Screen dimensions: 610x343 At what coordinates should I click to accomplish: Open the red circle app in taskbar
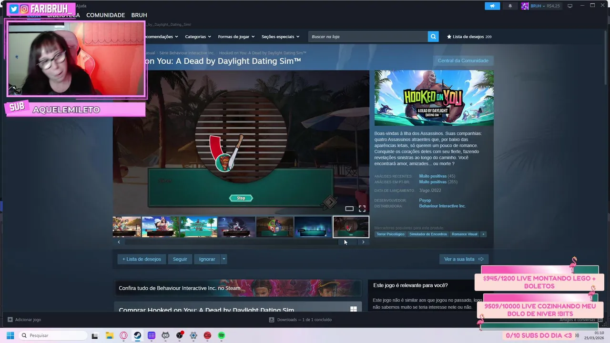click(x=207, y=335)
